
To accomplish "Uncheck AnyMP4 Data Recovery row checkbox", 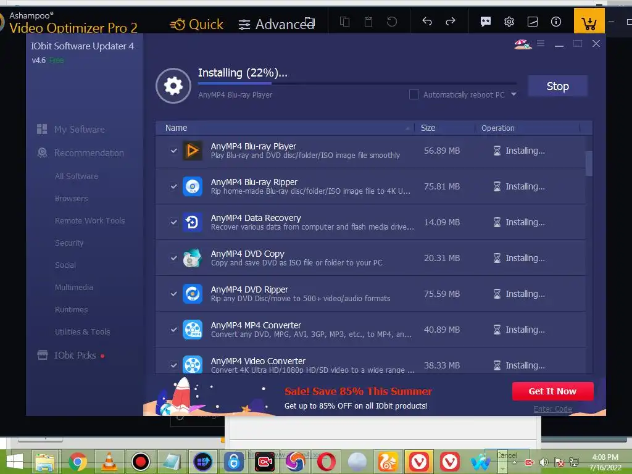I will (x=173, y=222).
